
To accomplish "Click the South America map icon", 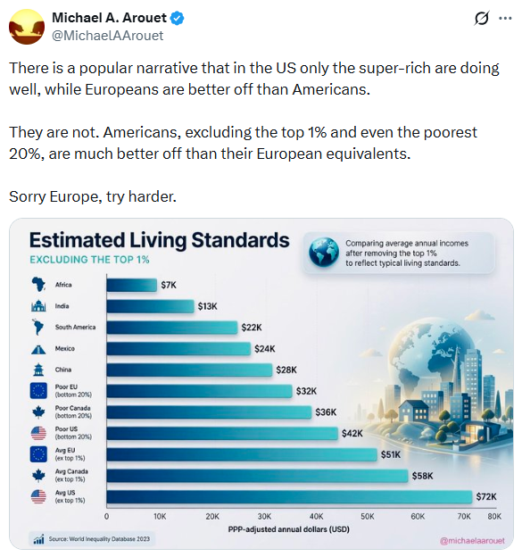I will pos(37,327).
